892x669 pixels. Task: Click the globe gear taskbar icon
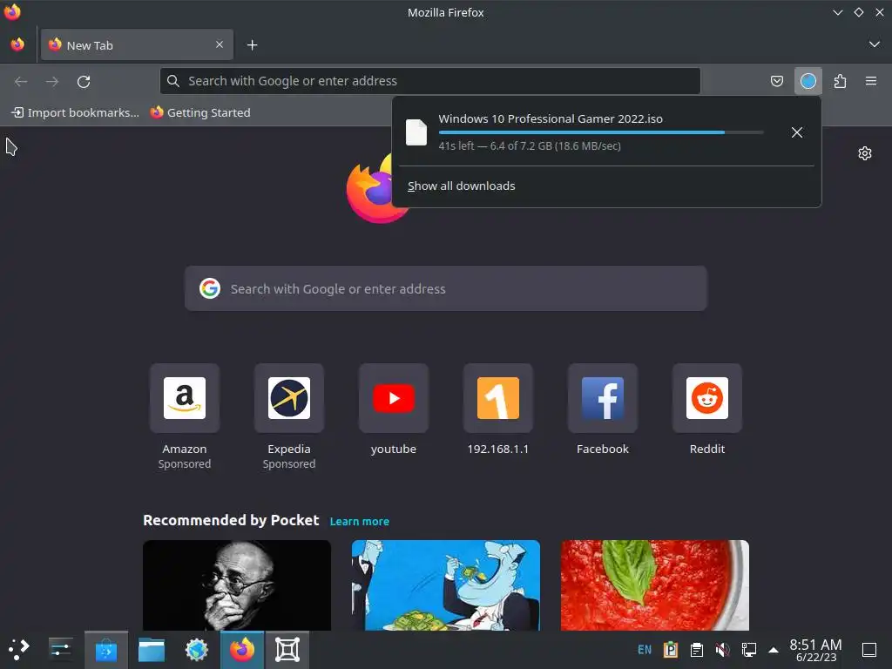click(197, 650)
